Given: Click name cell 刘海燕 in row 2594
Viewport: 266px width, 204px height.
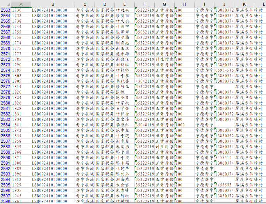Looking at the screenshot, I should point(125,179).
